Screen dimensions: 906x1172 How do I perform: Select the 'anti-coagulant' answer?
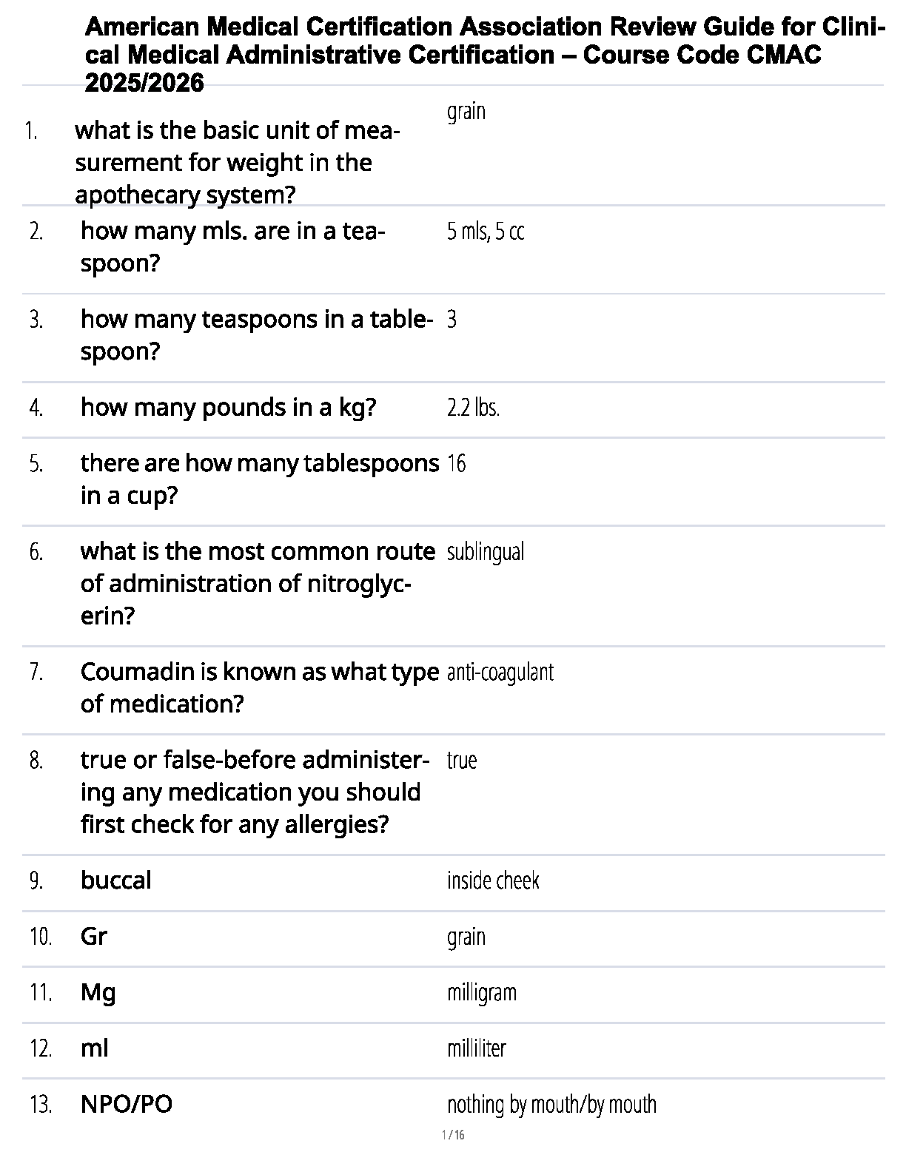click(x=500, y=673)
